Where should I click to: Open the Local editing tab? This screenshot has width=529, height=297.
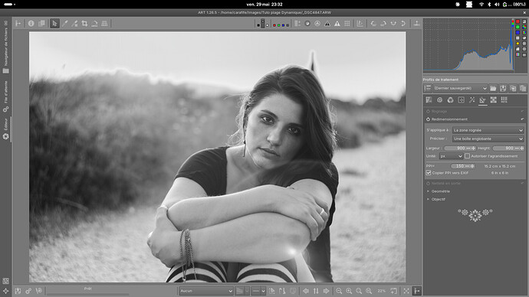[x=462, y=100]
